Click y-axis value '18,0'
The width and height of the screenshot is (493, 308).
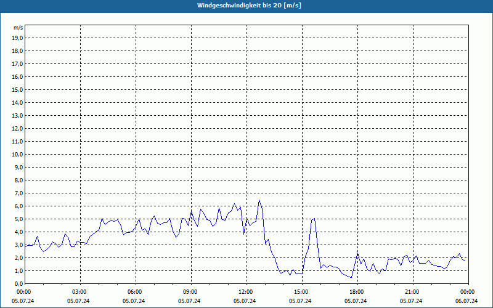tap(18, 51)
